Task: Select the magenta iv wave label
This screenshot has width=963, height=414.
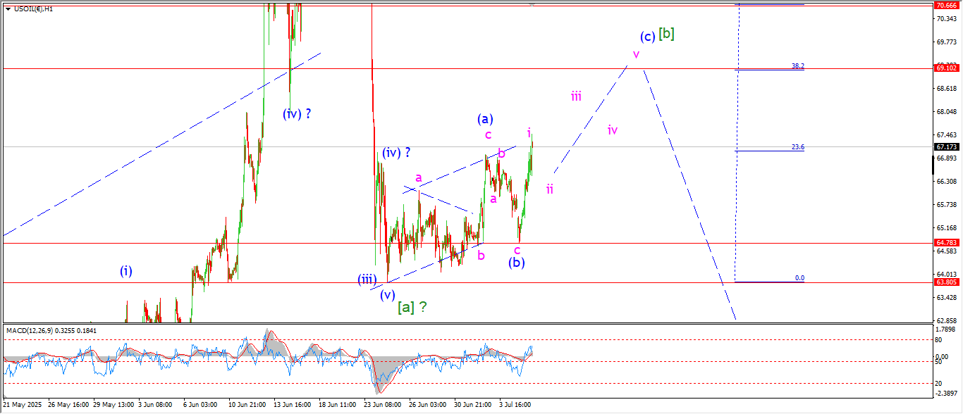Action: (612, 130)
